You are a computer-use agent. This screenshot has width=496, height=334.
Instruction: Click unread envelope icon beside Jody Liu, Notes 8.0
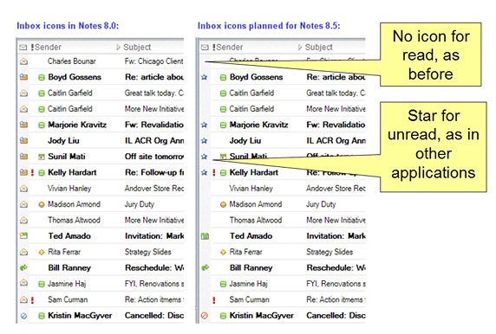(x=23, y=140)
